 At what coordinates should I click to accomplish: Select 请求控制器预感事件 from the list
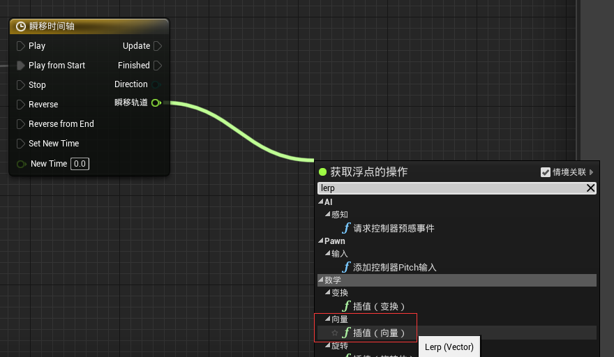394,228
